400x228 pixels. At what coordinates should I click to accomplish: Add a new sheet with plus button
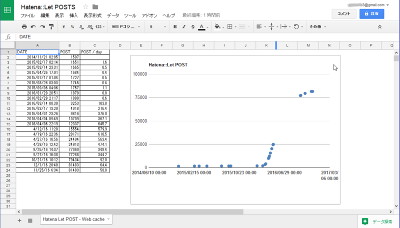click(19, 221)
